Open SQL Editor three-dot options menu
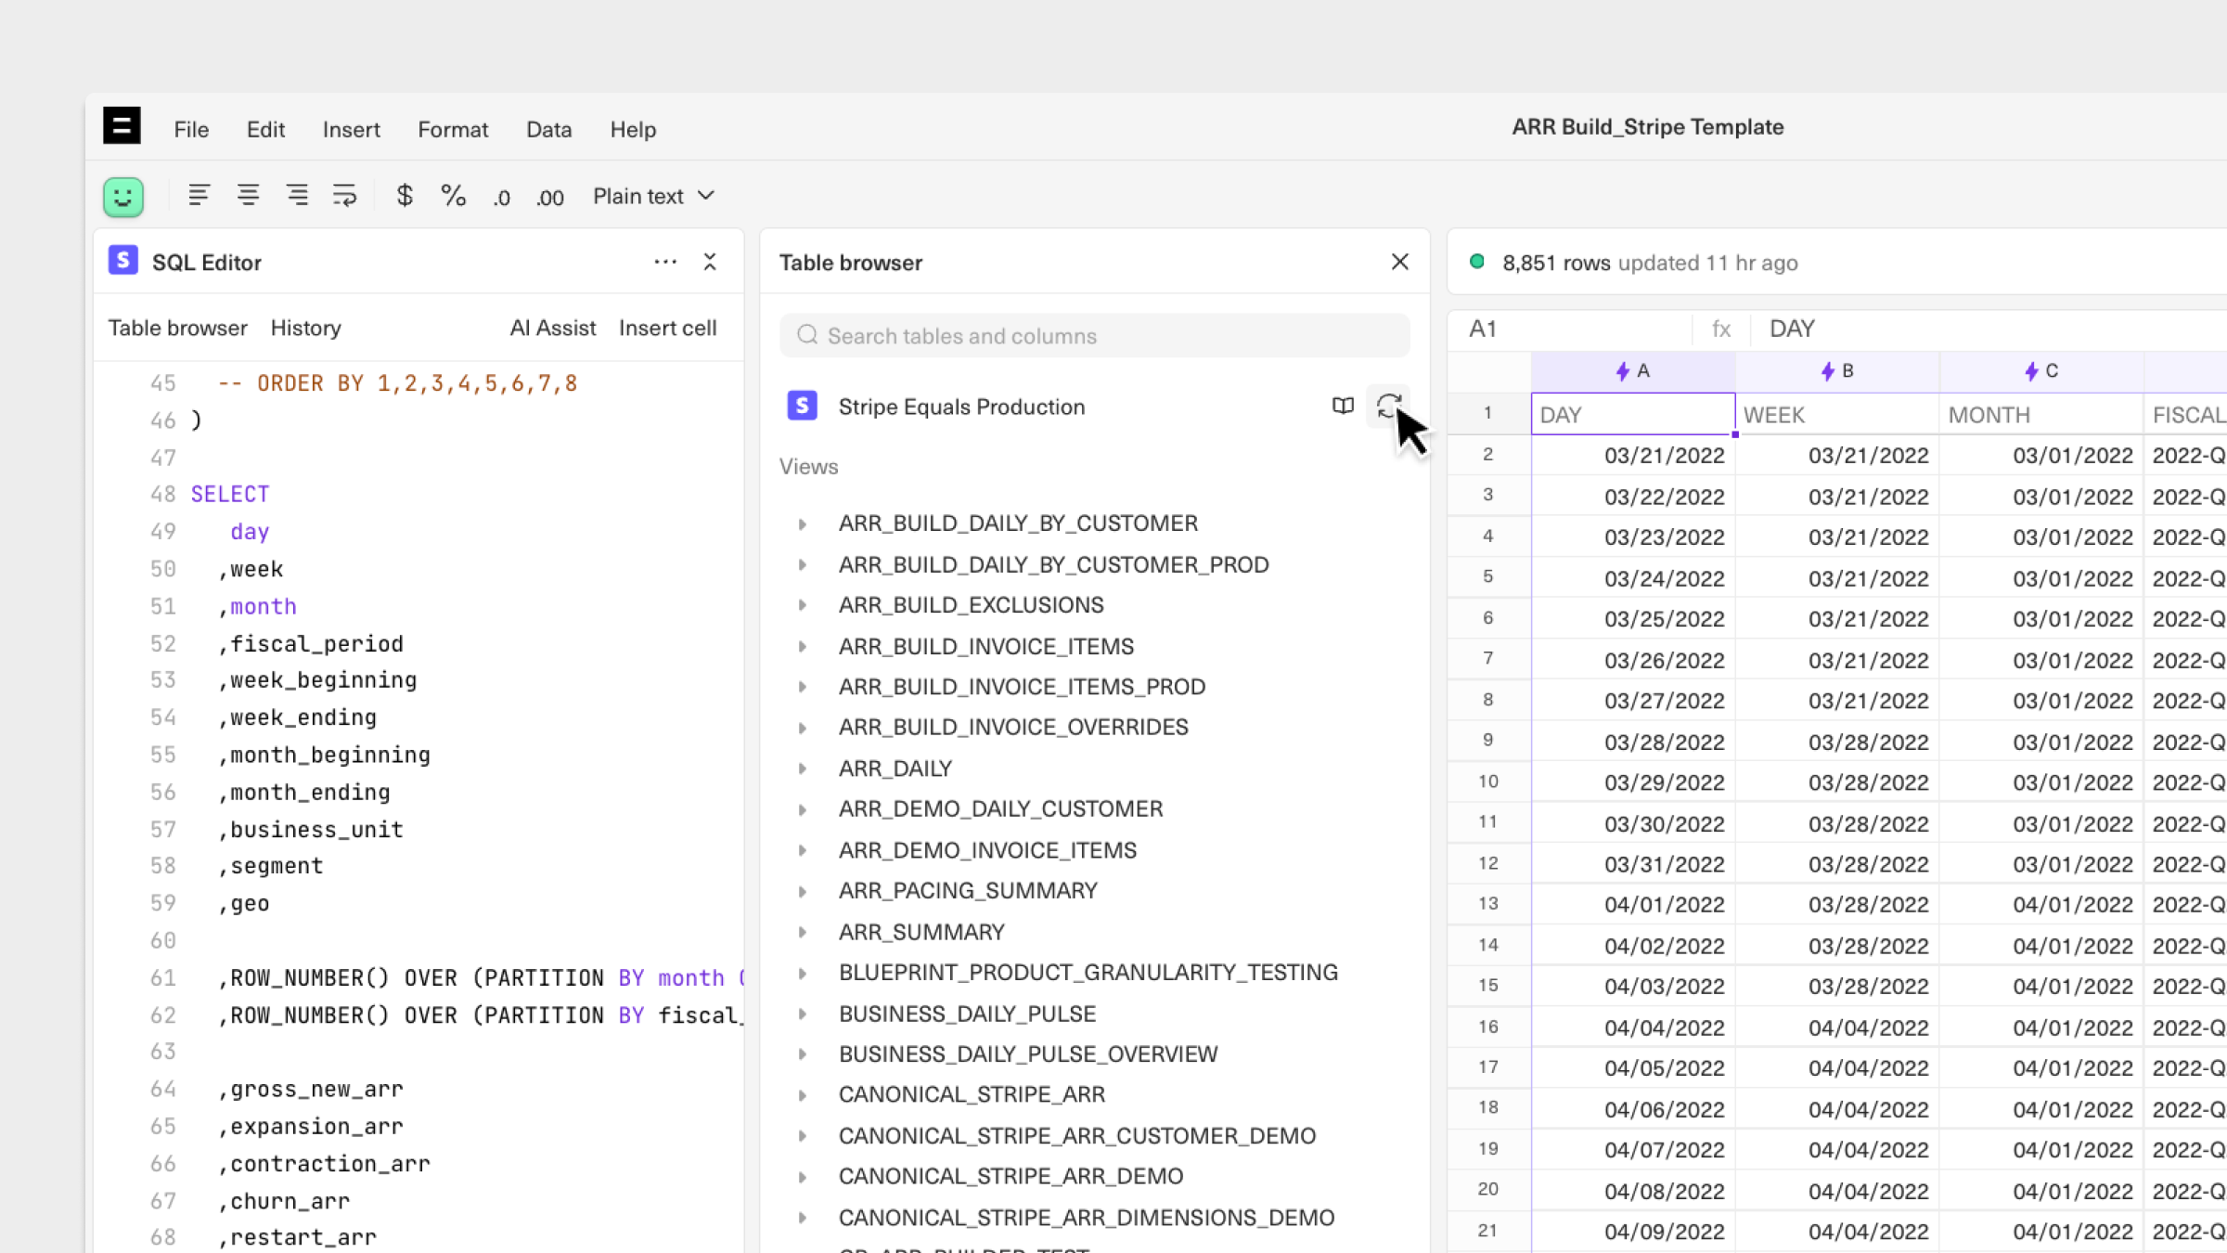Viewport: 2227px width, 1253px height. 665,263
